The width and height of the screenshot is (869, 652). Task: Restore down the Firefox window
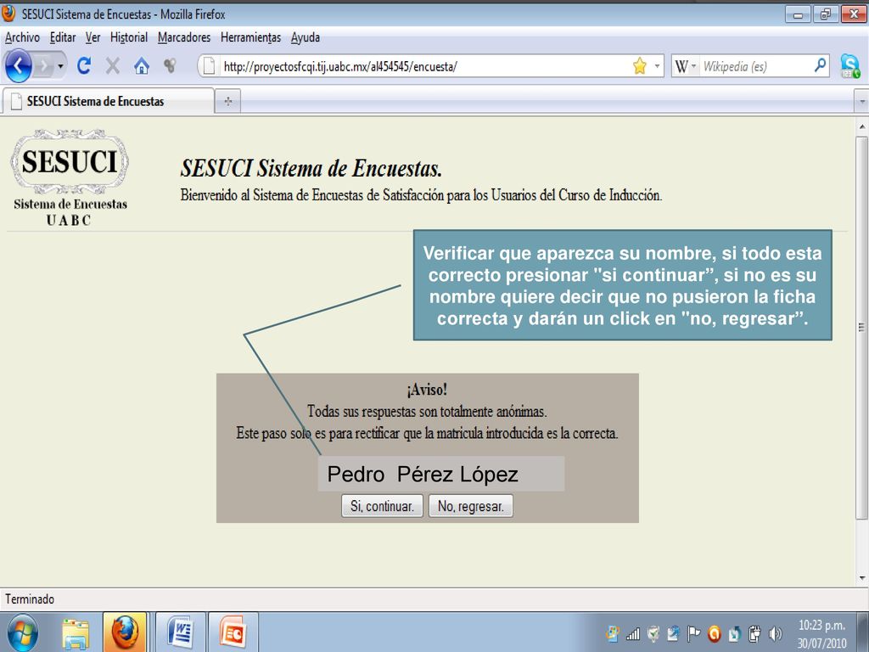pyautogui.click(x=825, y=14)
